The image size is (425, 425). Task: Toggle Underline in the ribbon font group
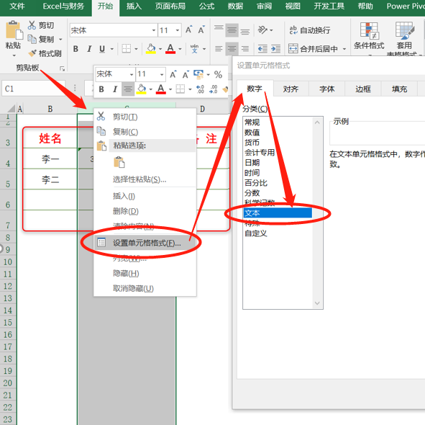(102, 49)
